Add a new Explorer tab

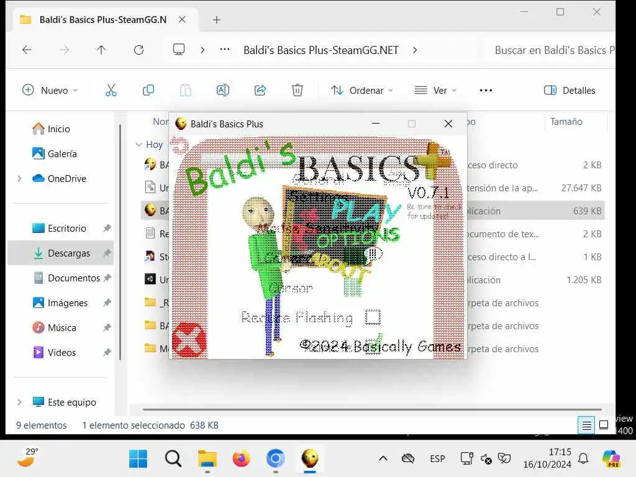pos(217,19)
